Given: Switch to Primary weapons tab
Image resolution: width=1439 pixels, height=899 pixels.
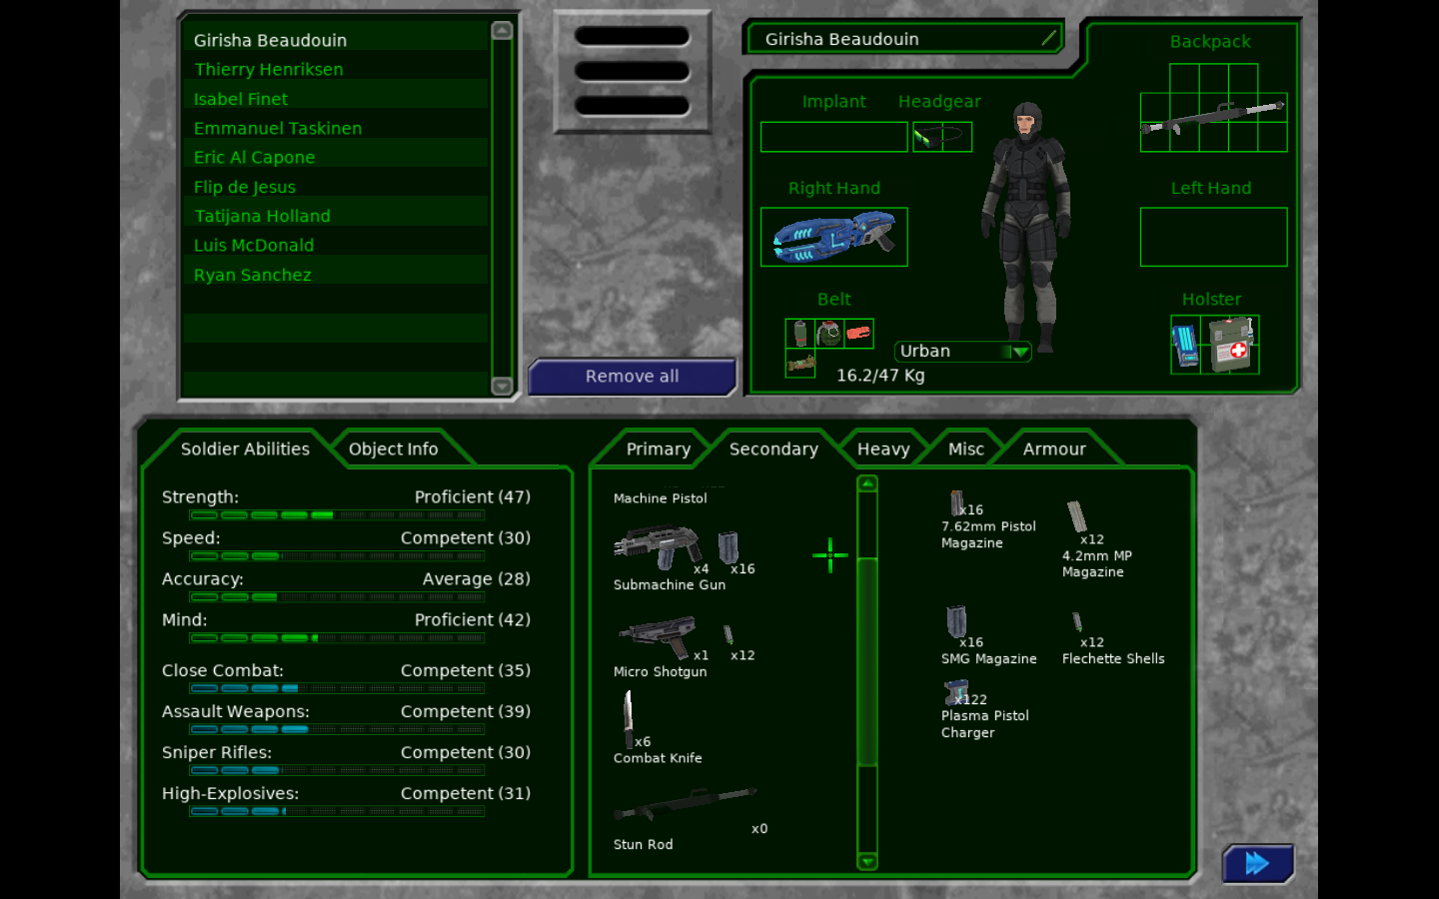Looking at the screenshot, I should click(x=658, y=449).
